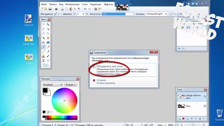Toggle visibility of Фон layer
224x126 pixels.
pos(205,106)
